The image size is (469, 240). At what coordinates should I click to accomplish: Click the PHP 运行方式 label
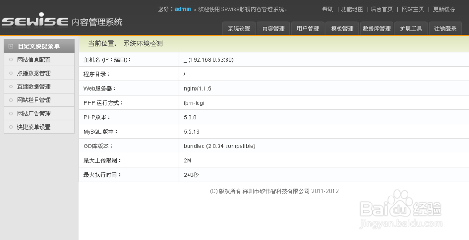click(x=103, y=103)
